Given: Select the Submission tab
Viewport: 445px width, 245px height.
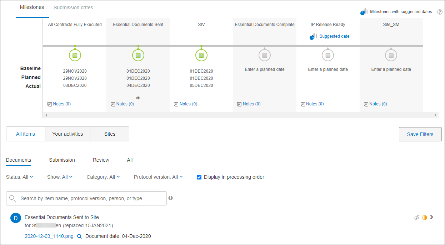Looking at the screenshot, I should point(62,160).
